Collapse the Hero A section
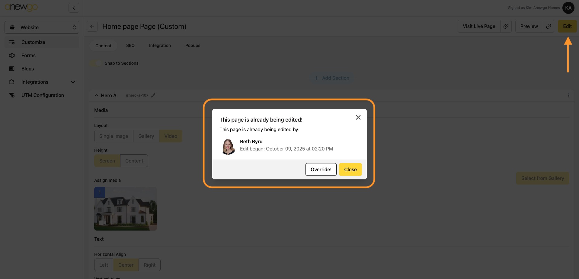This screenshot has width=579, height=279. [96, 95]
